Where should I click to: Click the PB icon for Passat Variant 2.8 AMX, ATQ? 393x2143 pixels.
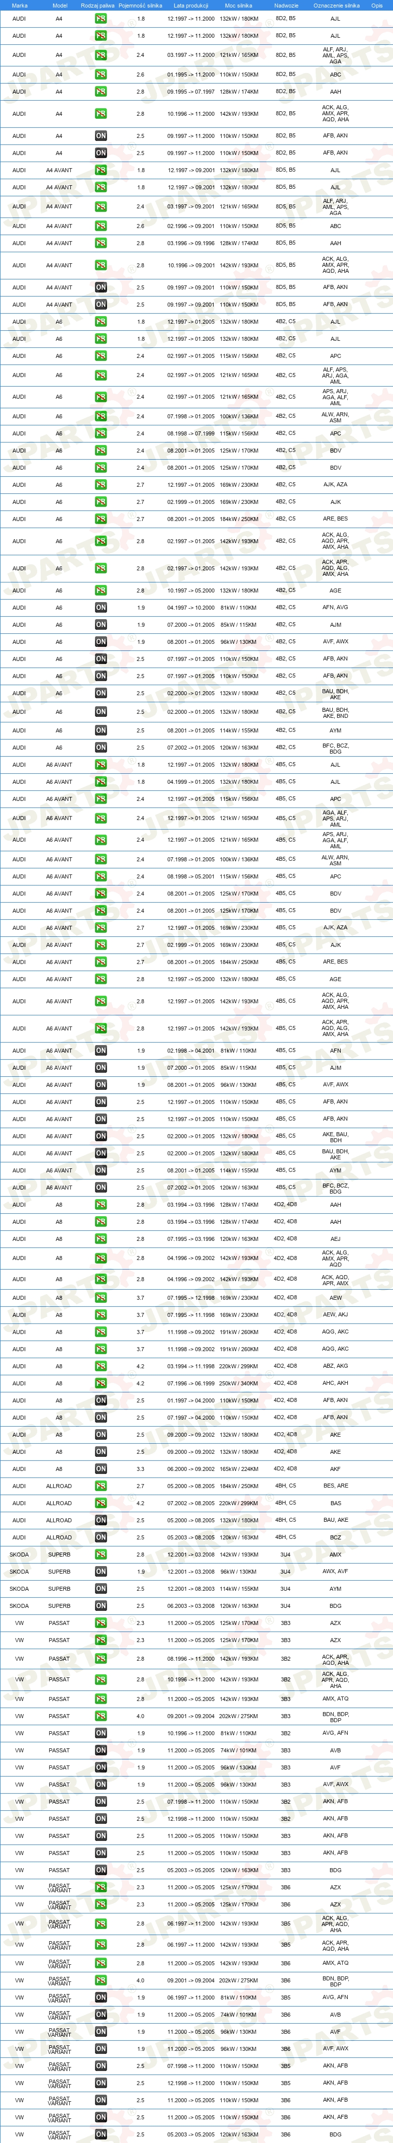pos(101,1963)
